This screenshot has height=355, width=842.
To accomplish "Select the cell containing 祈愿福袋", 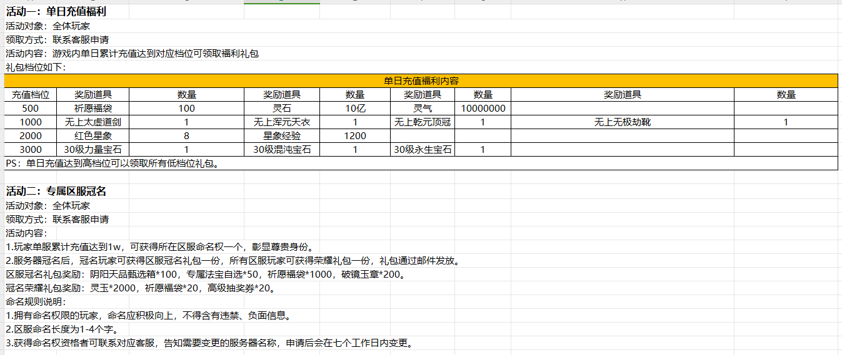I will pos(93,109).
